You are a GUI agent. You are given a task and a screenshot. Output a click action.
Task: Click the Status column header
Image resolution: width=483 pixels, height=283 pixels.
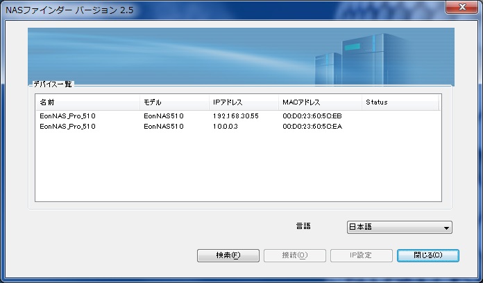coord(400,102)
